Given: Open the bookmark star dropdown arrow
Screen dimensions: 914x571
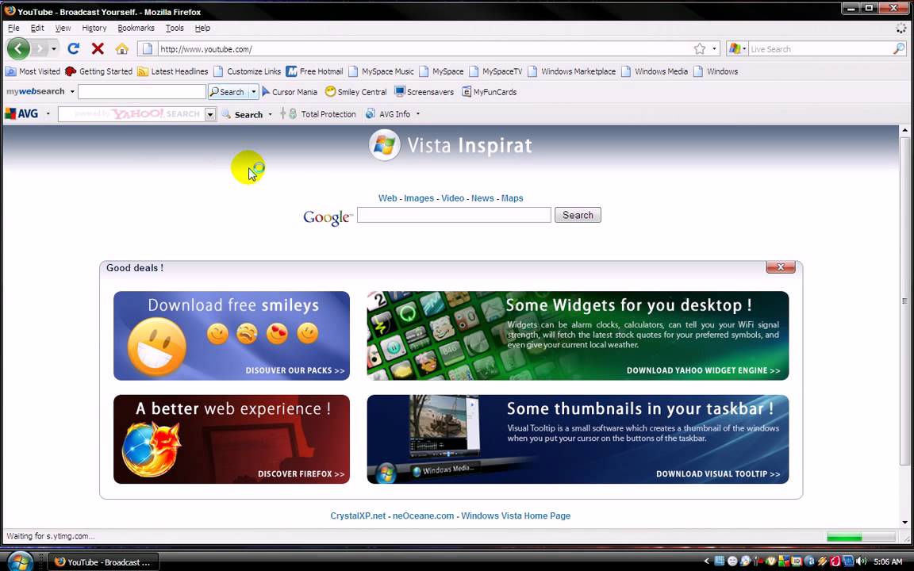Looking at the screenshot, I should pyautogui.click(x=715, y=49).
